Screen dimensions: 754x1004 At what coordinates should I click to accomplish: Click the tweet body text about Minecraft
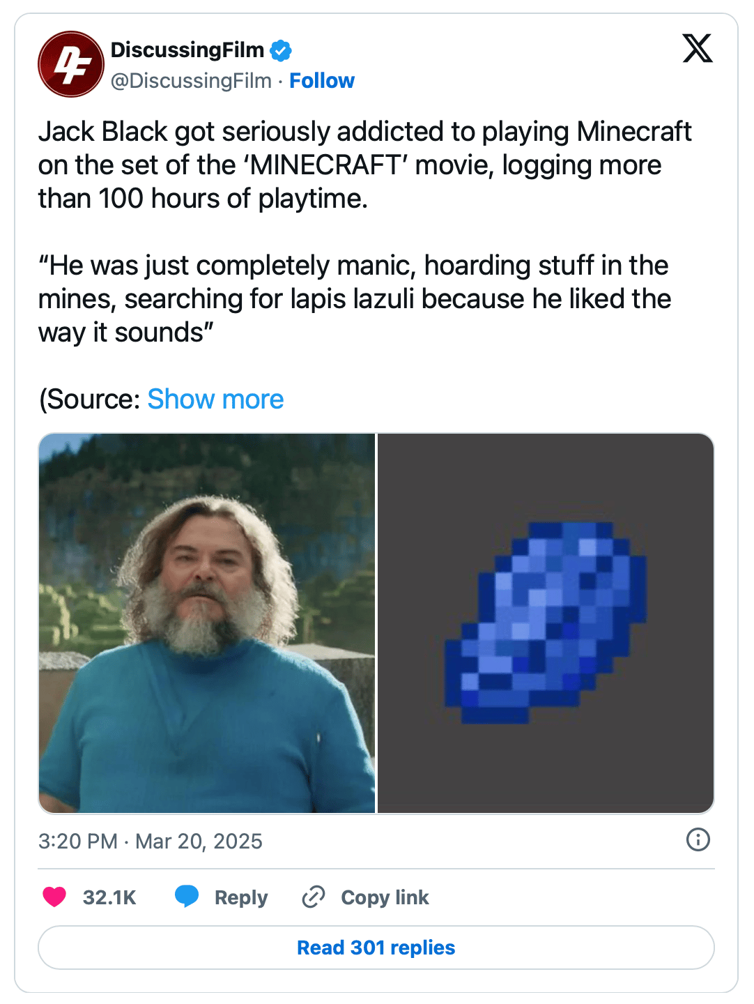(x=365, y=165)
